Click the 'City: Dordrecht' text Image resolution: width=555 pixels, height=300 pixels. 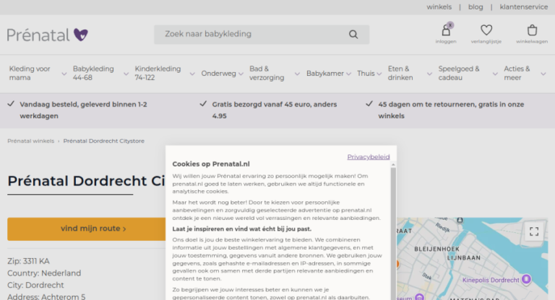pyautogui.click(x=35, y=285)
